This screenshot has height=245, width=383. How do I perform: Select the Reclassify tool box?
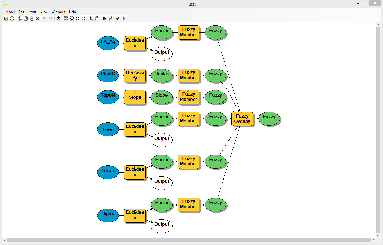[135, 75]
